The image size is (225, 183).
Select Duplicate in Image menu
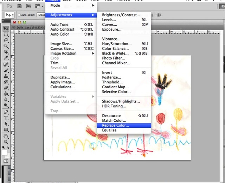(71, 77)
